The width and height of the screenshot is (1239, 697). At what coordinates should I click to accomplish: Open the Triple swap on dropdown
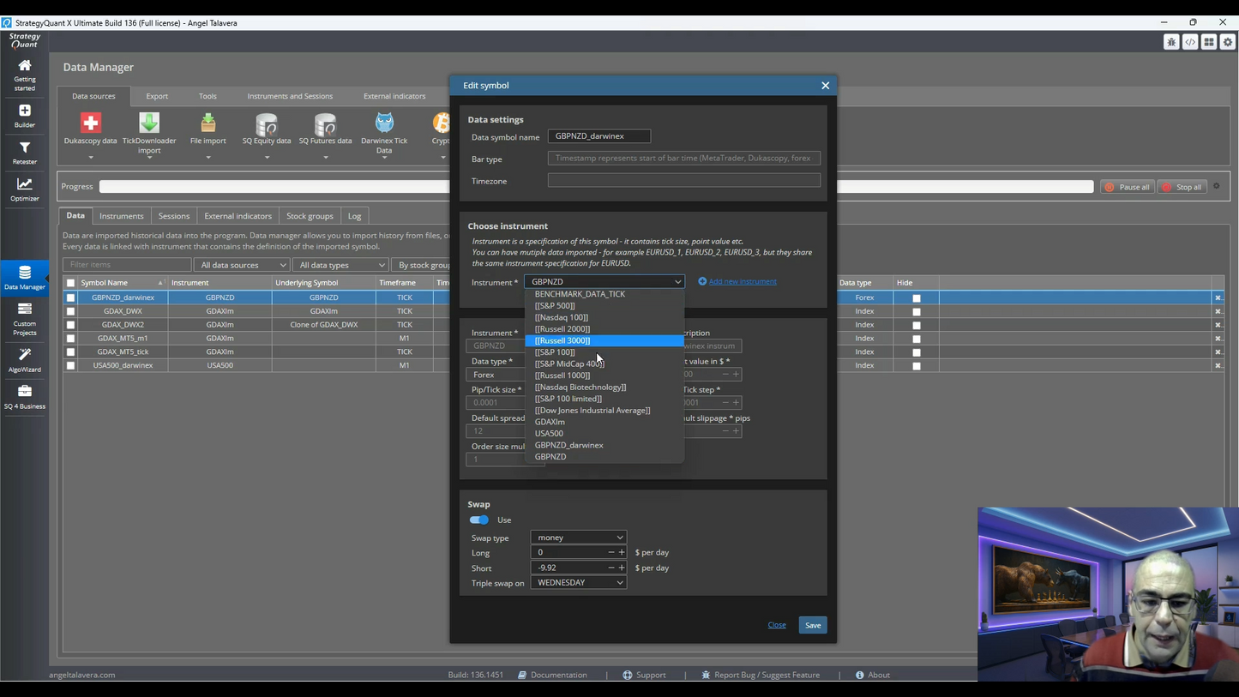(579, 583)
